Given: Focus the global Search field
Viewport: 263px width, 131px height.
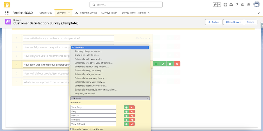Looking at the screenshot, I should (x=126, y=5).
